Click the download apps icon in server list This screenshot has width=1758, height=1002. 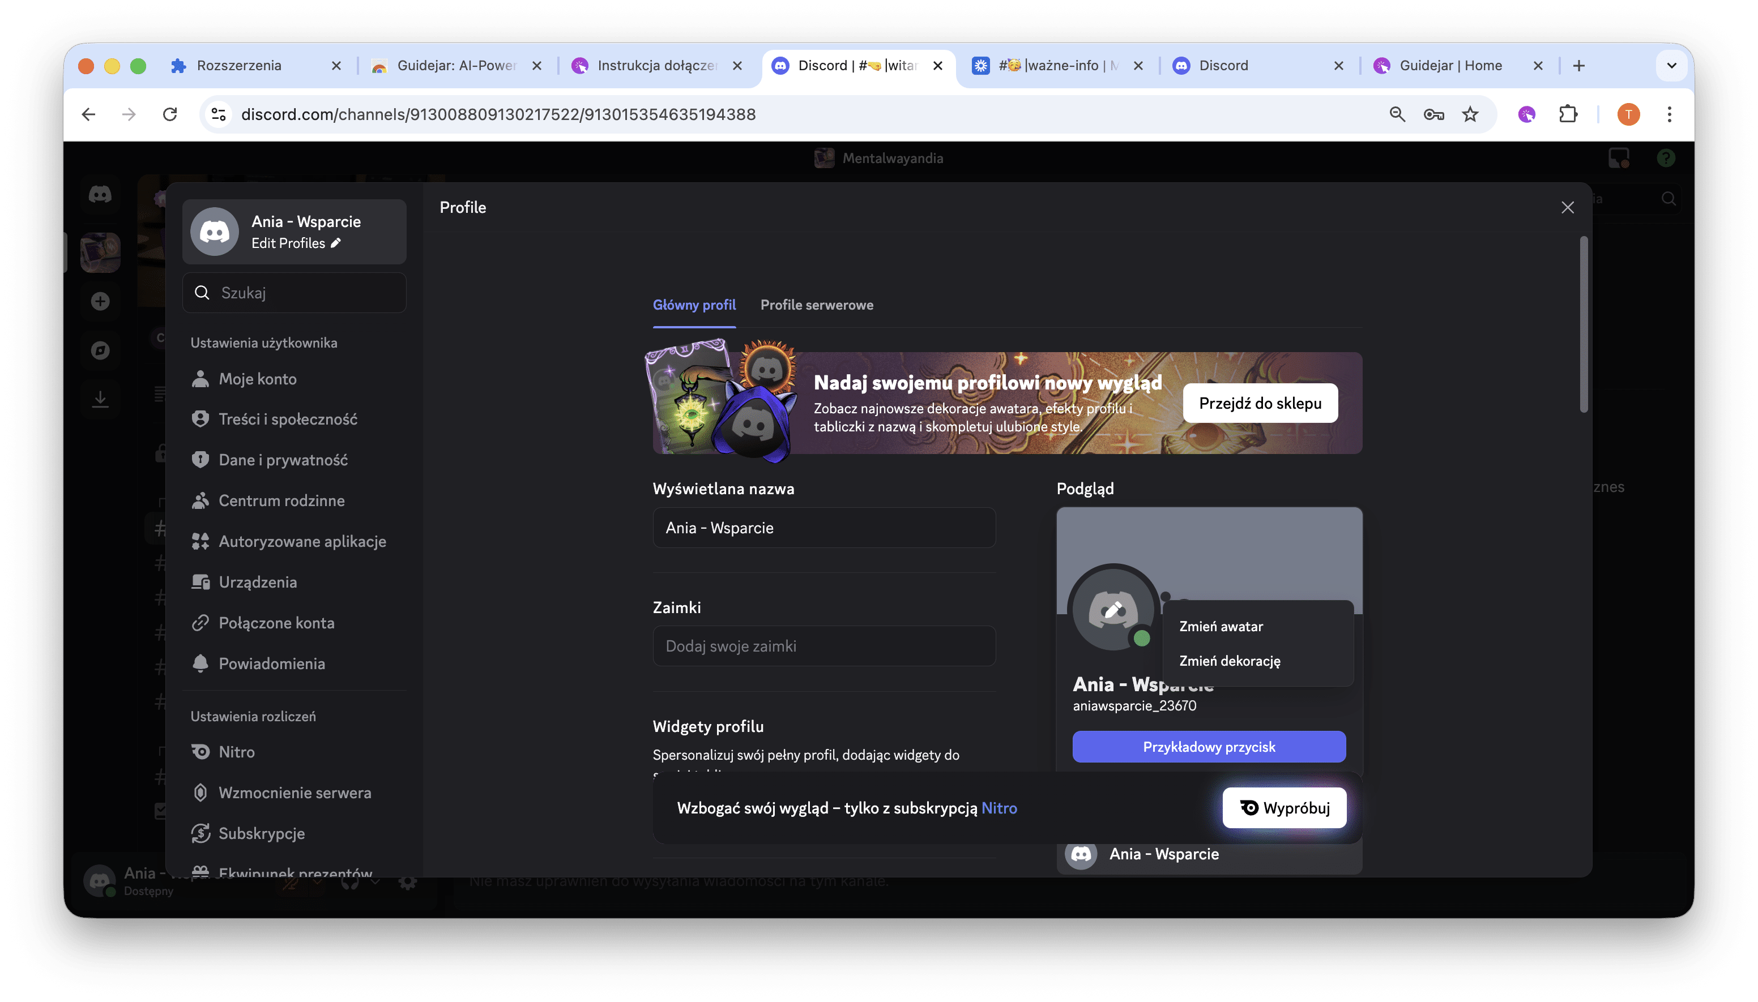(x=100, y=399)
